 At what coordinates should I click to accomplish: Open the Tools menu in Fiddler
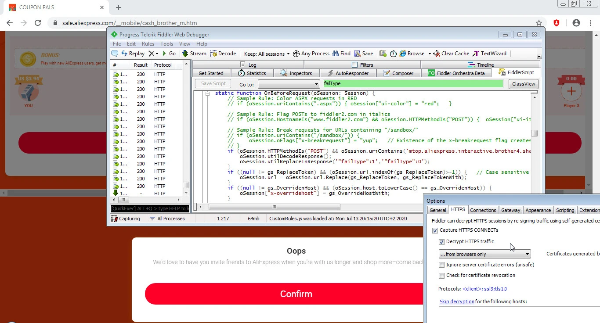tap(167, 44)
